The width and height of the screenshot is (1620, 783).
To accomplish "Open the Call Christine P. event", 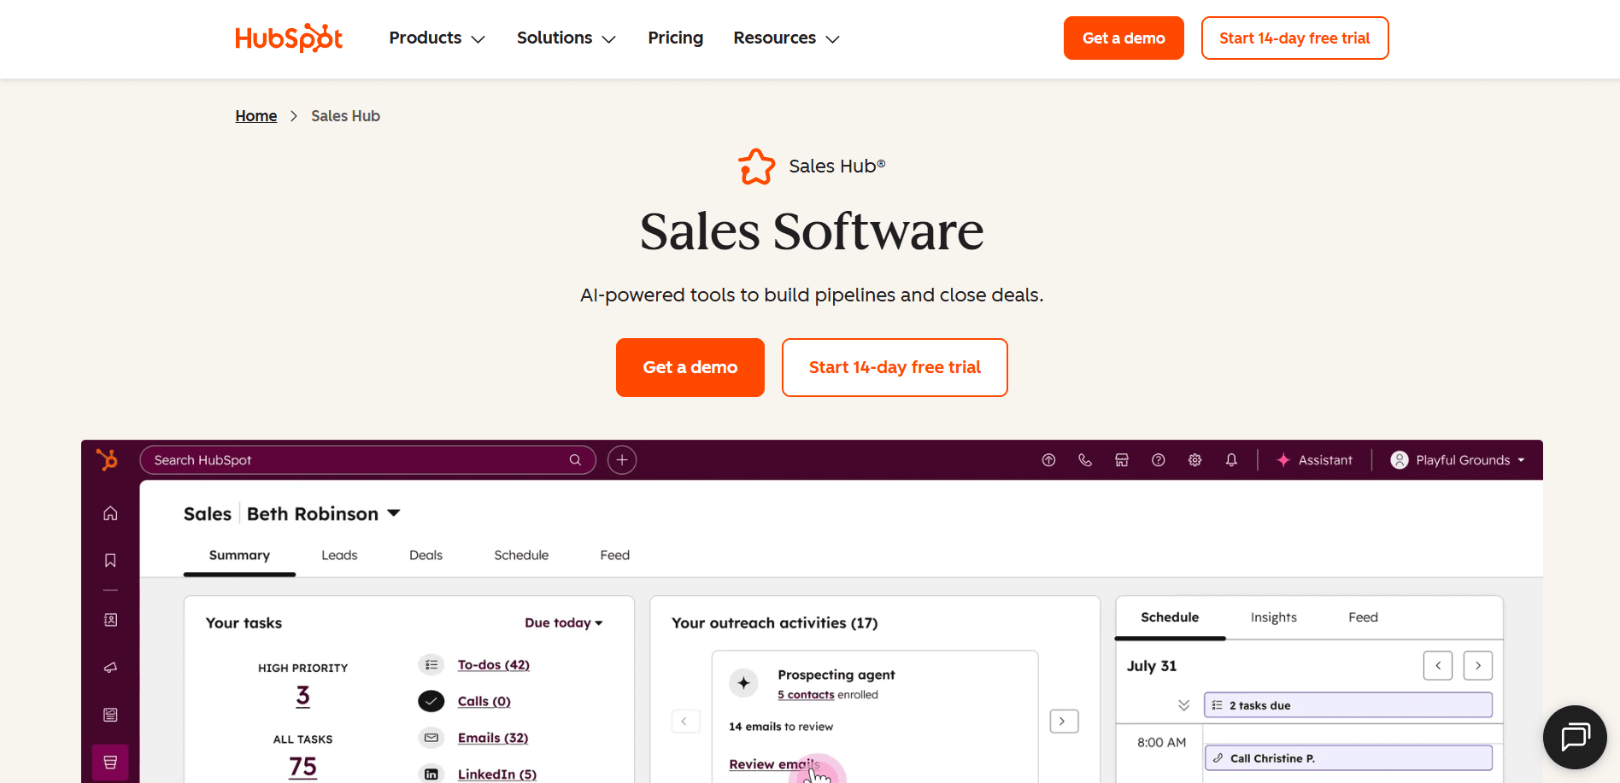I will tap(1348, 758).
